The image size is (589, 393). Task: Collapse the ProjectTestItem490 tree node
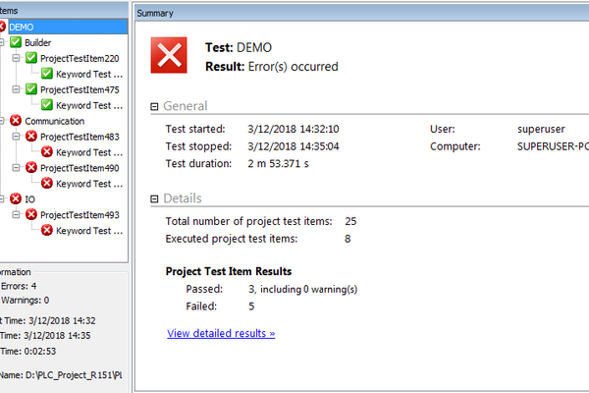[16, 168]
